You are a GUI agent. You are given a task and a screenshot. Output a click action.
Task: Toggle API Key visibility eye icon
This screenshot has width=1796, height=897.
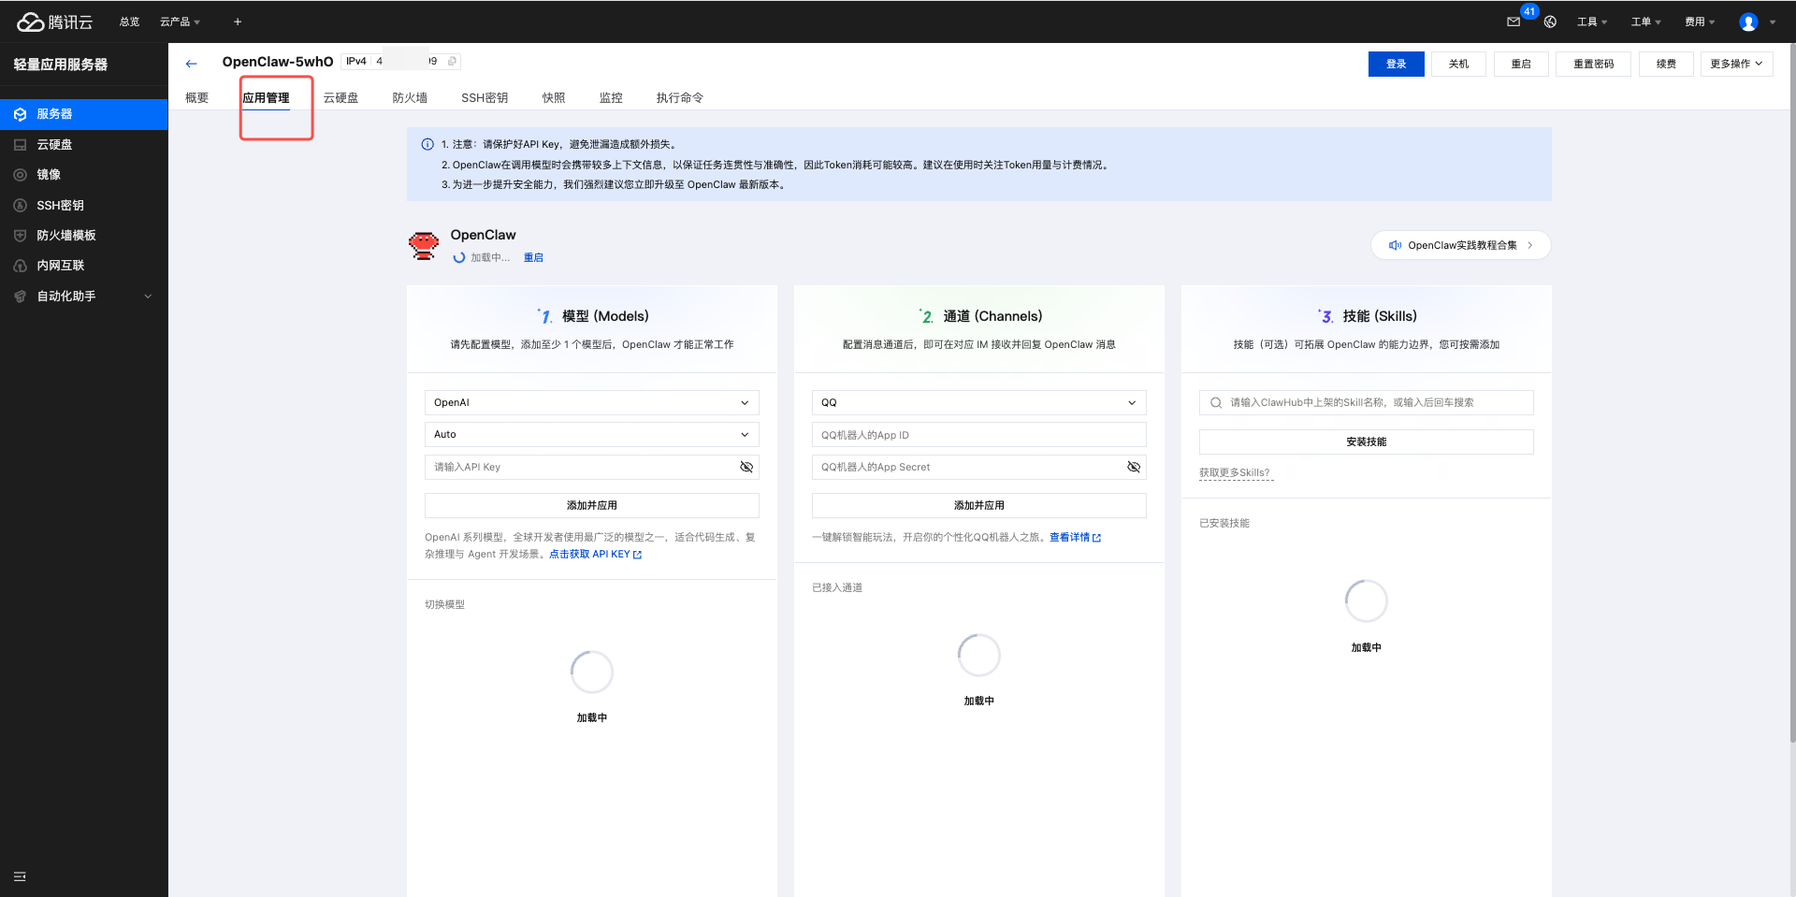[746, 467]
